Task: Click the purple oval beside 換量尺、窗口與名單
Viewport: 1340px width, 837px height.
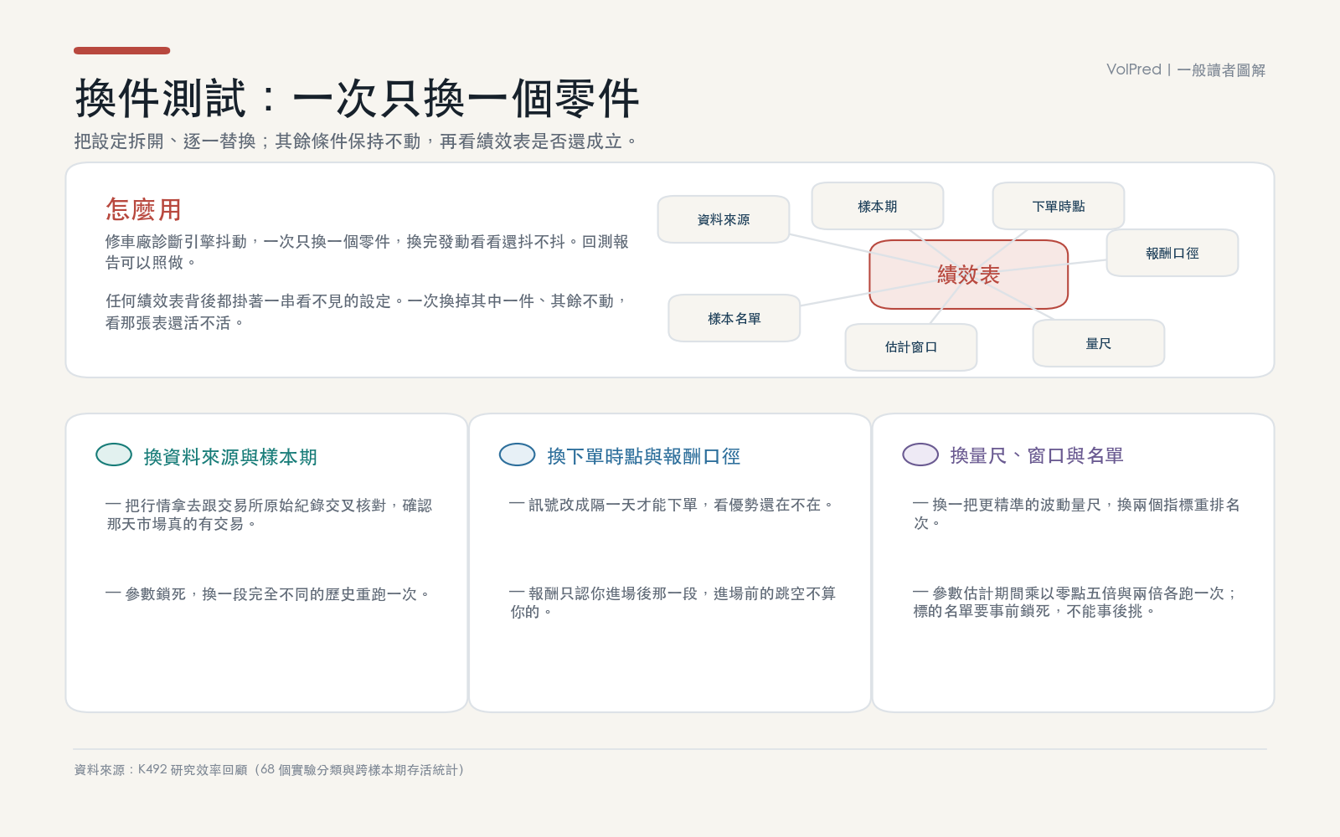Action: pyautogui.click(x=920, y=454)
